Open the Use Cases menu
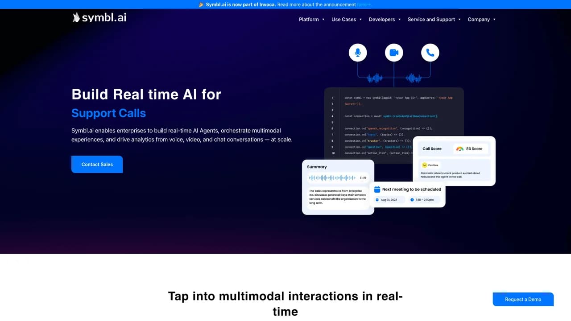Viewport: 571px width, 321px height. [343, 19]
